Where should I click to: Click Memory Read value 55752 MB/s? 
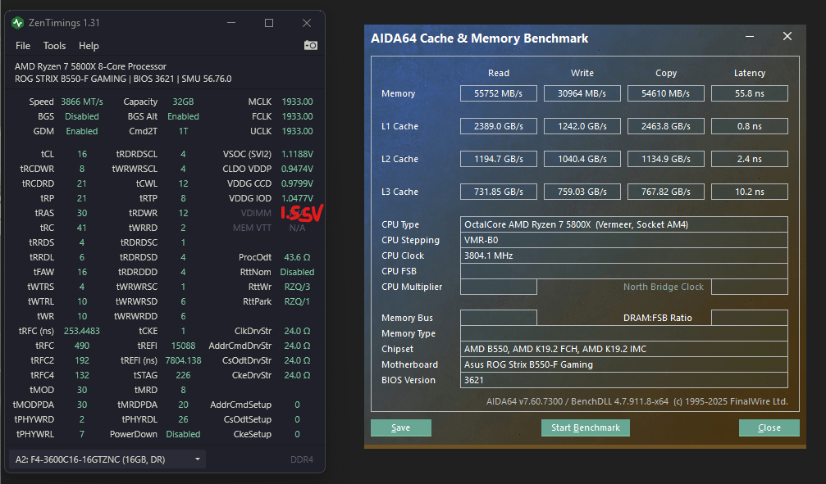pyautogui.click(x=499, y=93)
